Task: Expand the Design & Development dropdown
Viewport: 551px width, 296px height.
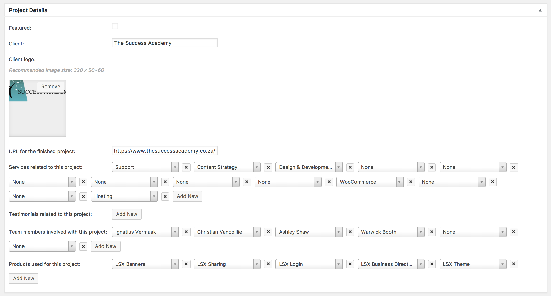Action: (x=309, y=167)
